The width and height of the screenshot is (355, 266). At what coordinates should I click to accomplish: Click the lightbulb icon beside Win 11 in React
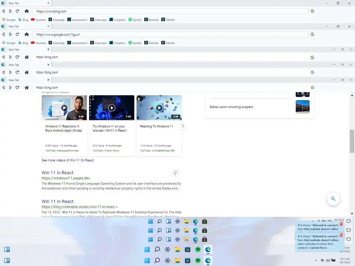[x=175, y=173]
